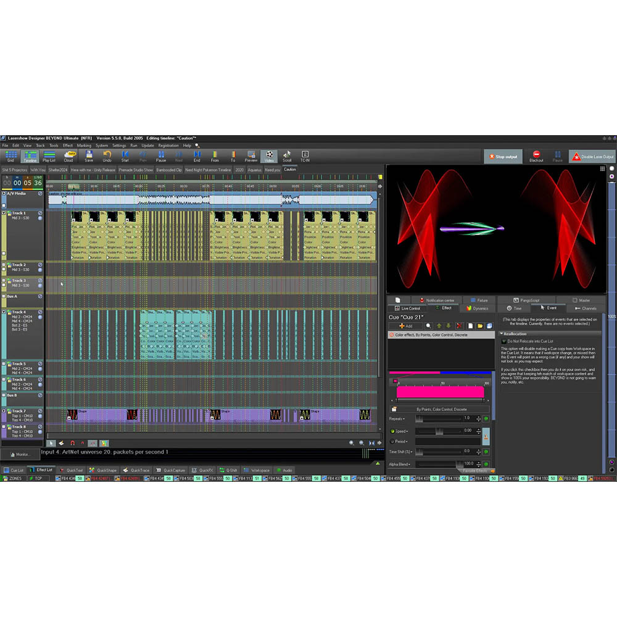
Task: Search effects with magnifier in Cue panel
Action: coord(429,326)
